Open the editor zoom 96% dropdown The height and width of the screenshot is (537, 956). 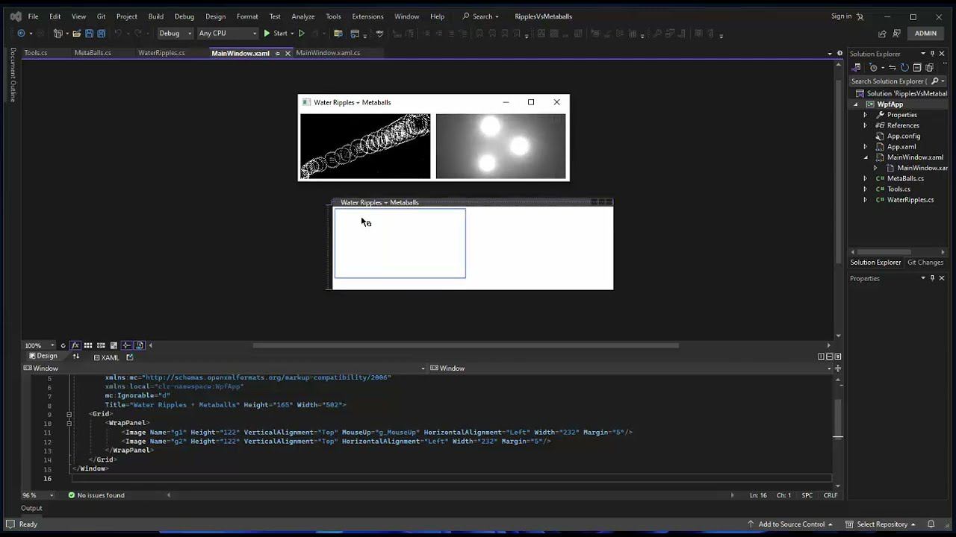[x=37, y=495]
